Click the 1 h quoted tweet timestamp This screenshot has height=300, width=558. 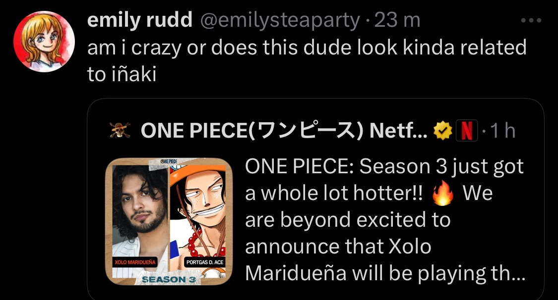coord(503,131)
